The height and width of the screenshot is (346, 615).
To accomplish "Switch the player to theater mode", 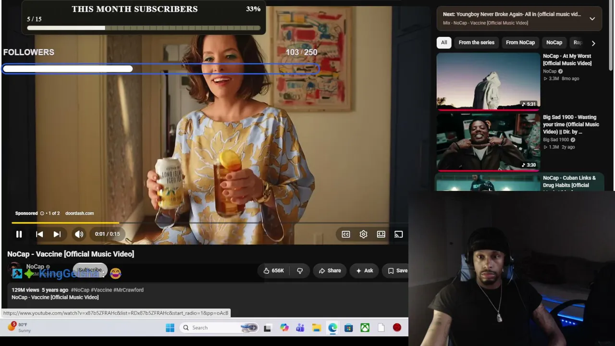I will (381, 234).
